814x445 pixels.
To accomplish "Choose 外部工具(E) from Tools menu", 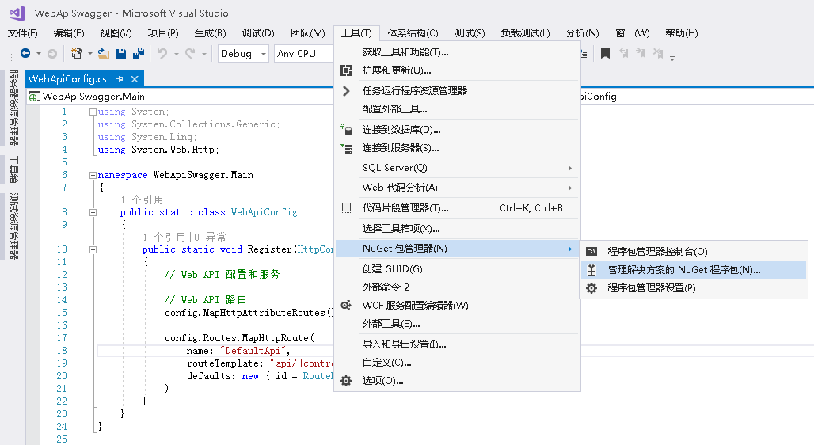I will (x=458, y=324).
